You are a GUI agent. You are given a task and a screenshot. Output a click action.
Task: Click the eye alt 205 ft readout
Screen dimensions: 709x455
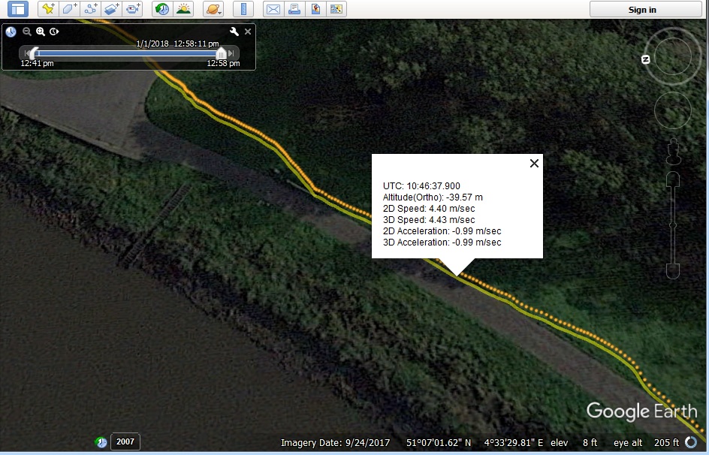pos(646,443)
